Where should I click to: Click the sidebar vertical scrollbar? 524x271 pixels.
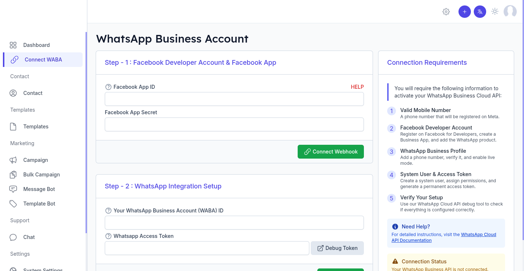coord(86,132)
